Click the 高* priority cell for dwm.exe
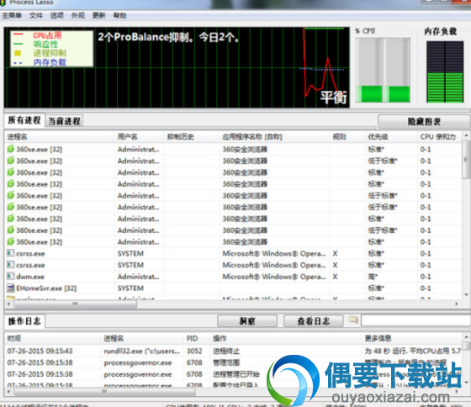 pos(373,277)
